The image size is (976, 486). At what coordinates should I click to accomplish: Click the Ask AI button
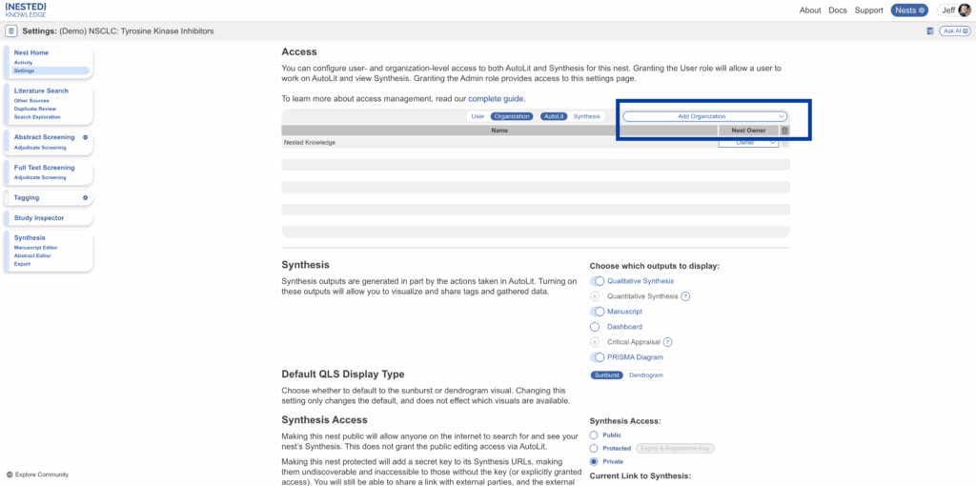tap(954, 31)
